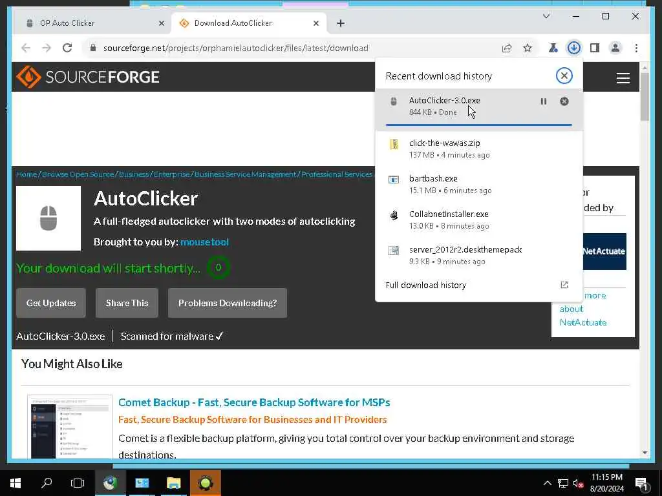The width and height of the screenshot is (662, 496).
Task: Toggle the Chrome side panel
Action: click(595, 48)
